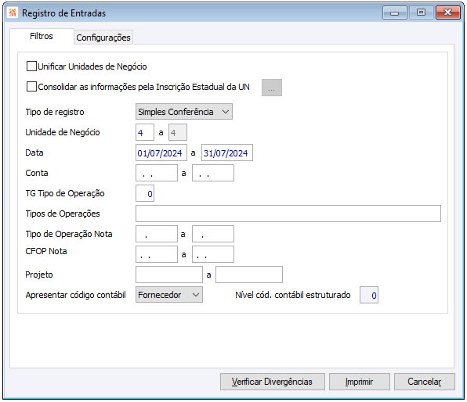Click the start date field 01/07/2024
Screen dimensions: 467x402
tap(161, 153)
